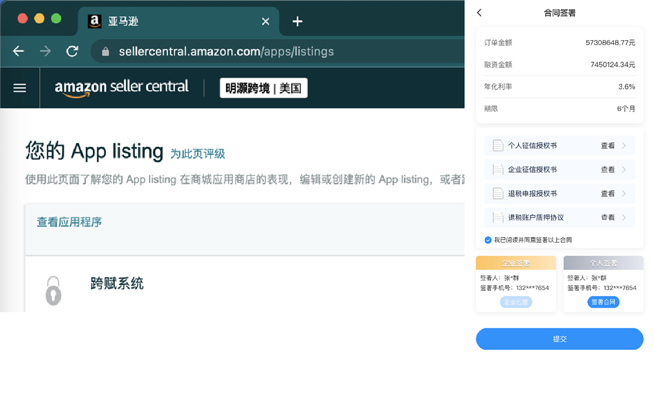Select the 跨赋系统 app entry
Viewport: 654px width, 403px height.
(117, 283)
